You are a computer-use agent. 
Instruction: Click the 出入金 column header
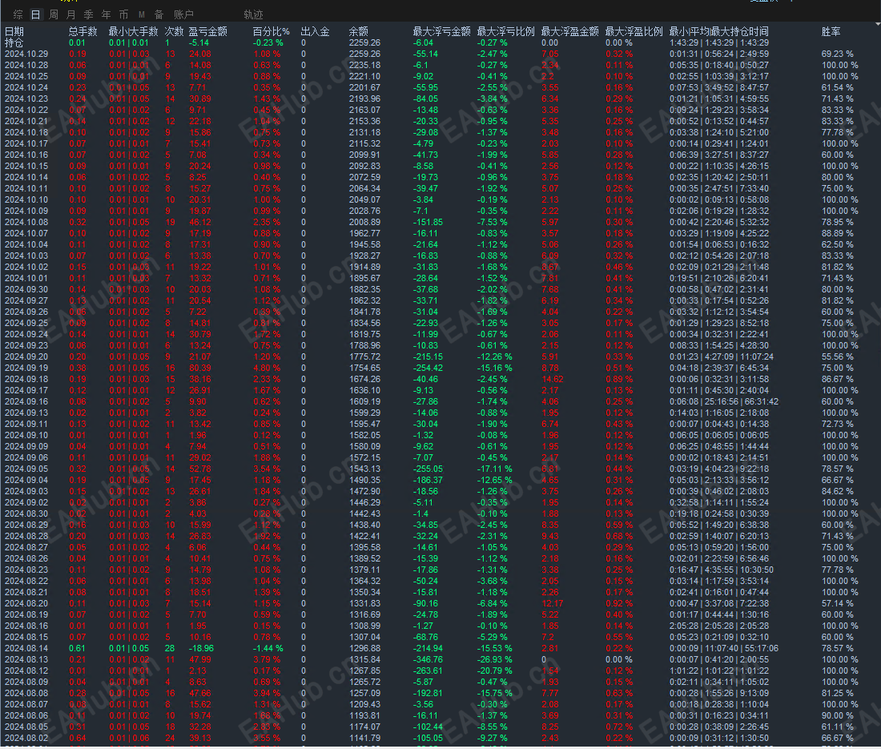(x=315, y=31)
